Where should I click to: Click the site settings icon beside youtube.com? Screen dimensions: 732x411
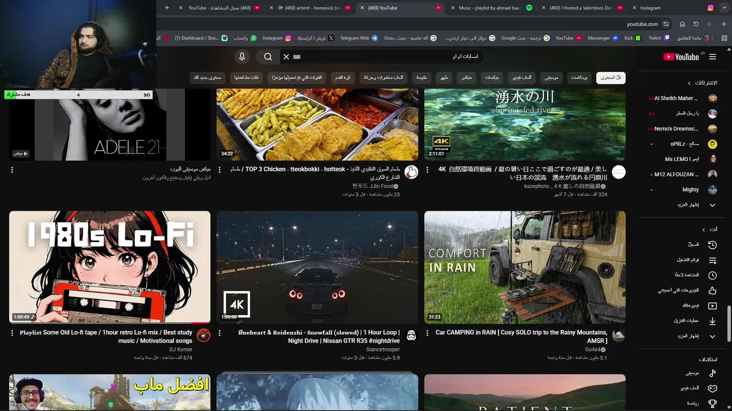pos(666,24)
